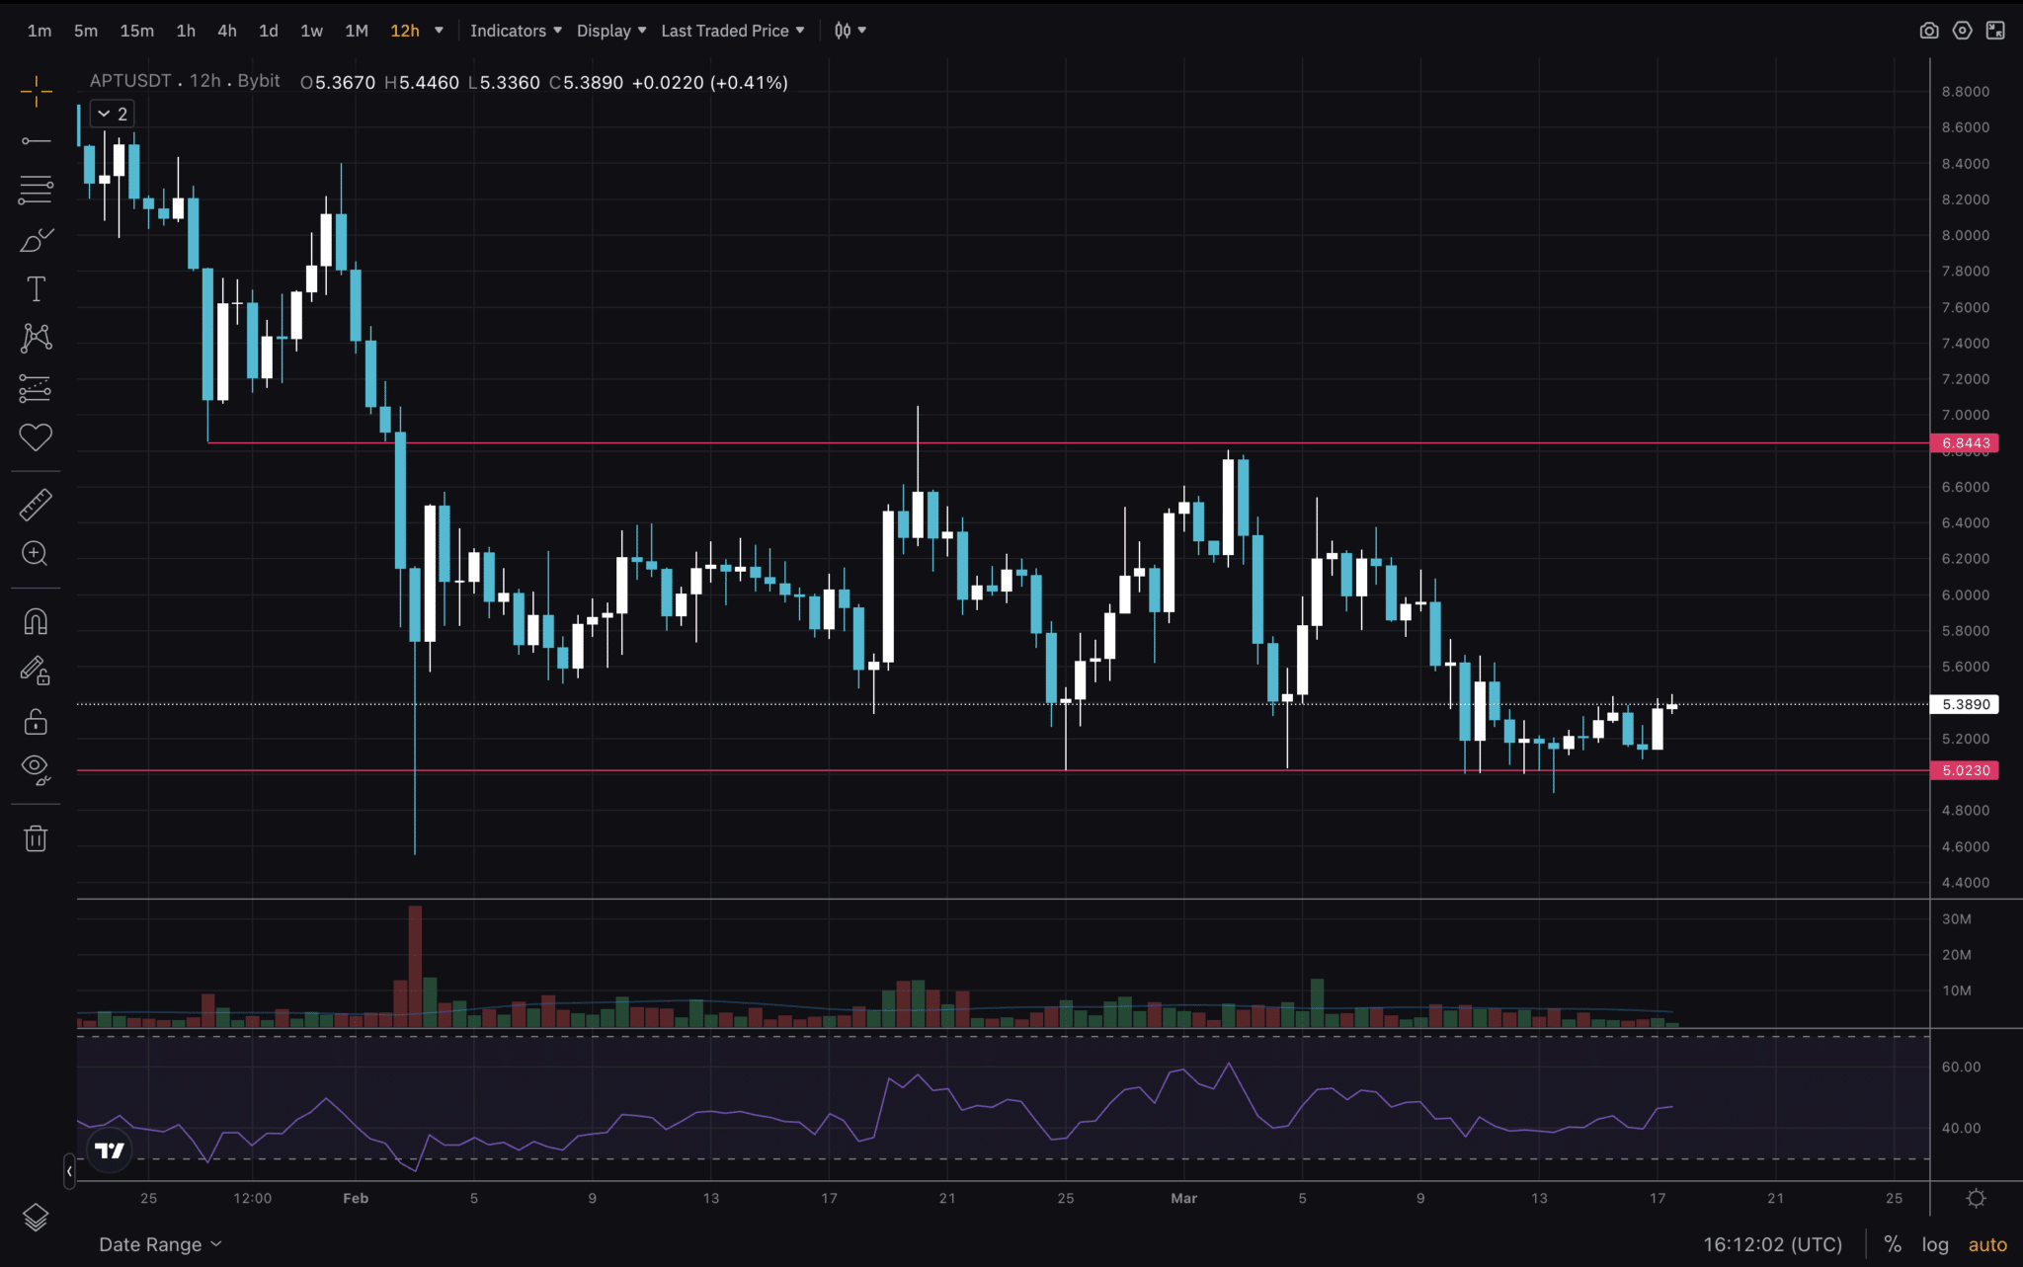Click the auto scale button
The image size is (2023, 1267).
coord(1987,1244)
